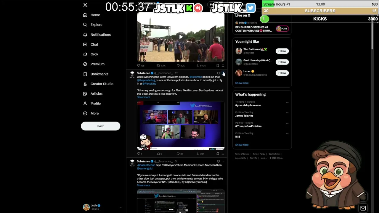Open trending topic James Talarico
The width and height of the screenshot is (379, 213).
(x=244, y=116)
